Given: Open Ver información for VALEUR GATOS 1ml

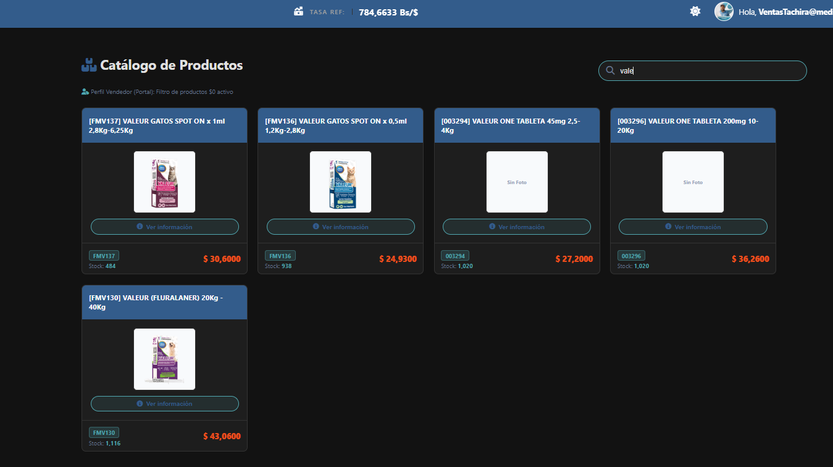Looking at the screenshot, I should click(165, 227).
